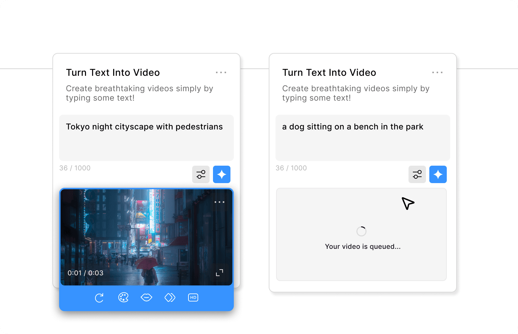Click the extend video icon in the blue toolbar

[170, 297]
